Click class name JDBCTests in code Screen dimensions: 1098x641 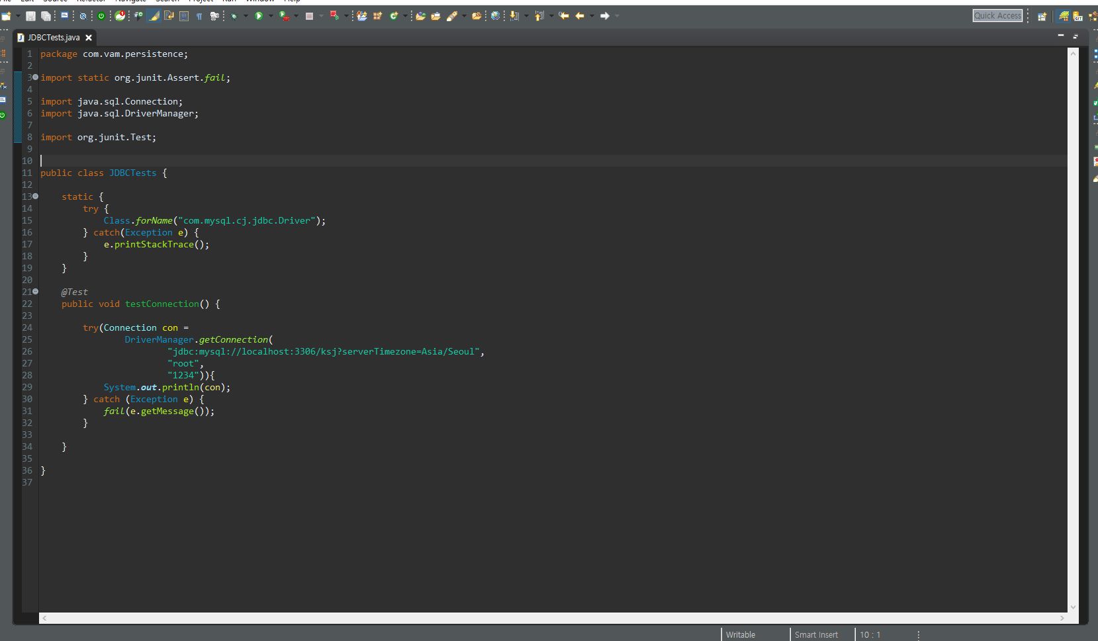point(133,173)
